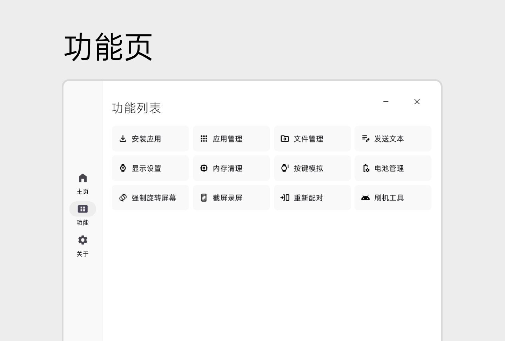This screenshot has width=505, height=341.
Task: Close the application window
Action: 417,102
